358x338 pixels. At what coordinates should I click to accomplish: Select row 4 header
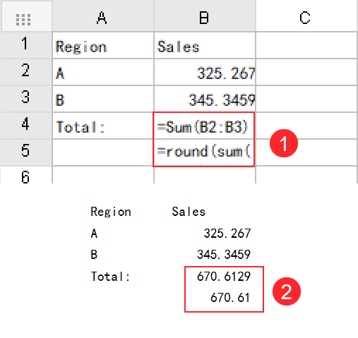[26, 126]
